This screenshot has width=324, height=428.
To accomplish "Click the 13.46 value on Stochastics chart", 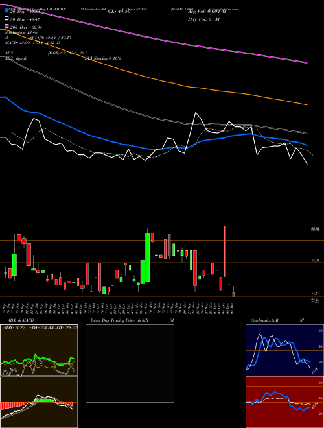I will 315,370.
